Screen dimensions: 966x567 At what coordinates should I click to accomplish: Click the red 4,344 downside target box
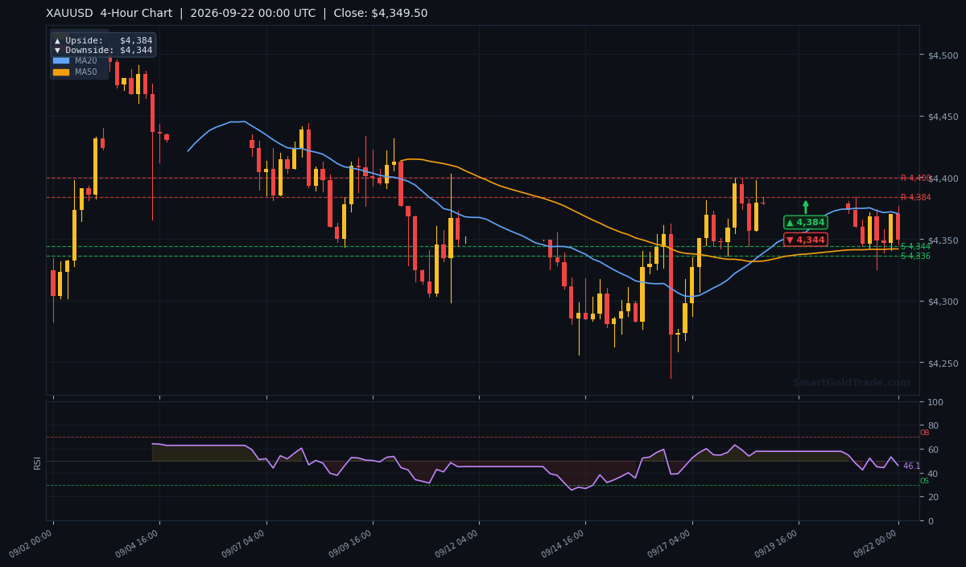pyautogui.click(x=806, y=240)
